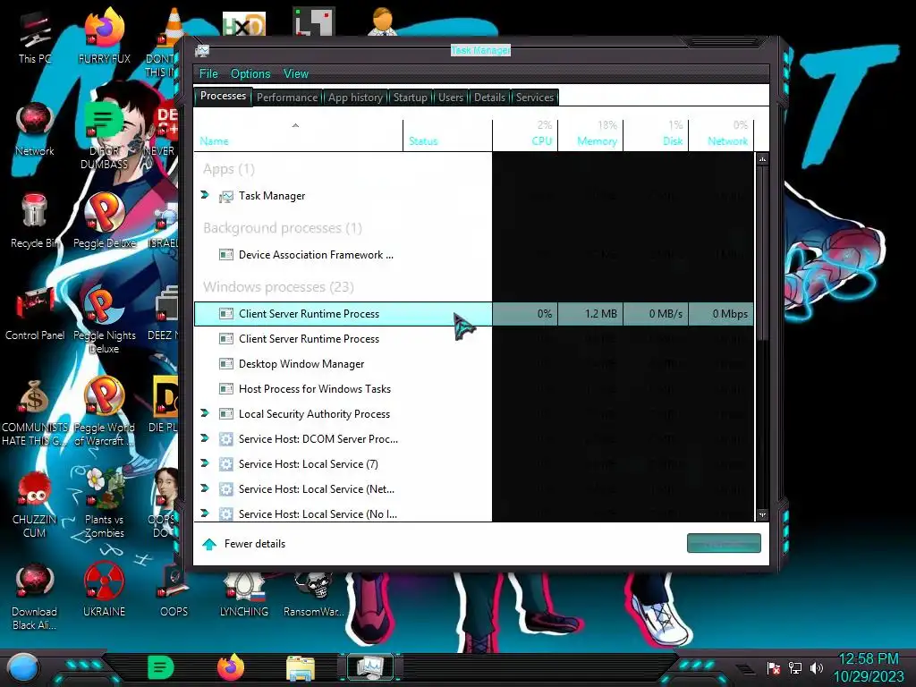Launch Plants vs Zombies shortcut
The height and width of the screenshot is (687, 916).
(104, 503)
